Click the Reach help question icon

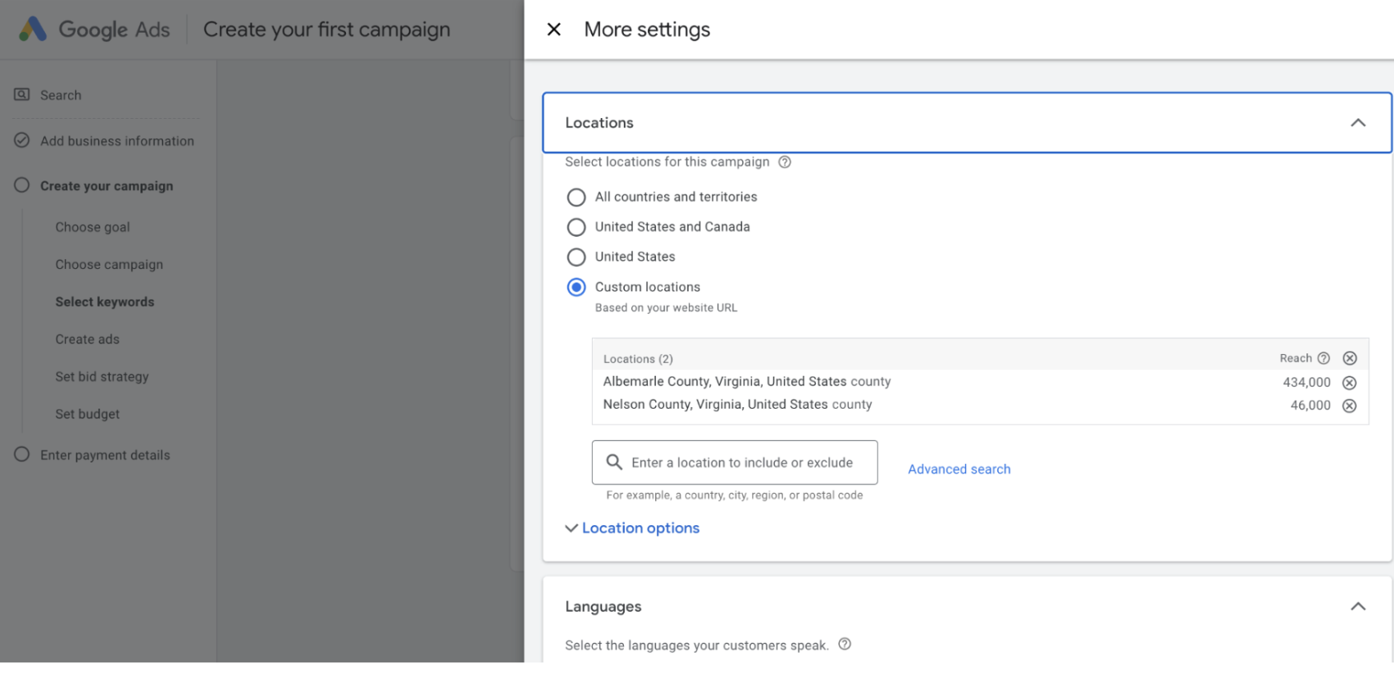(x=1323, y=359)
